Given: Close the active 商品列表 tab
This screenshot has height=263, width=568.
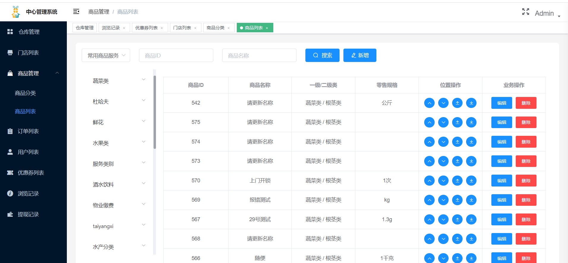Looking at the screenshot, I should pyautogui.click(x=267, y=28).
